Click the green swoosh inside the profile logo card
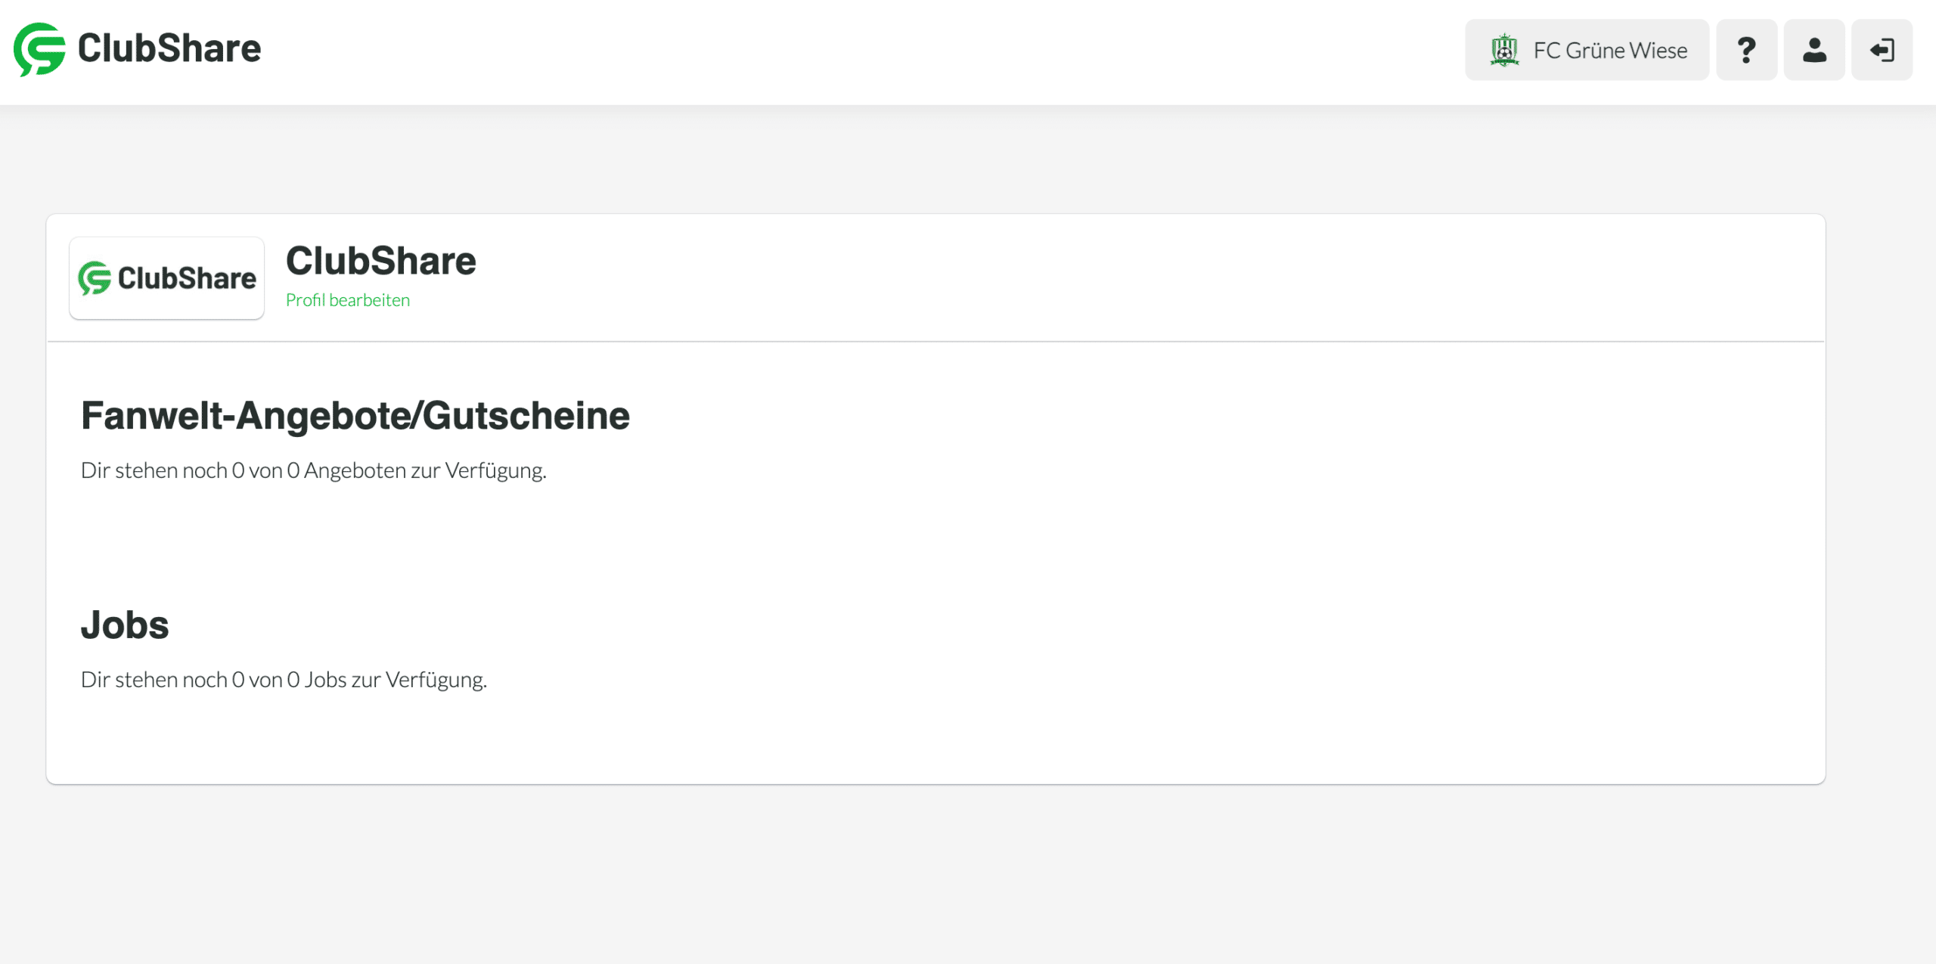The height and width of the screenshot is (964, 1936). [95, 278]
